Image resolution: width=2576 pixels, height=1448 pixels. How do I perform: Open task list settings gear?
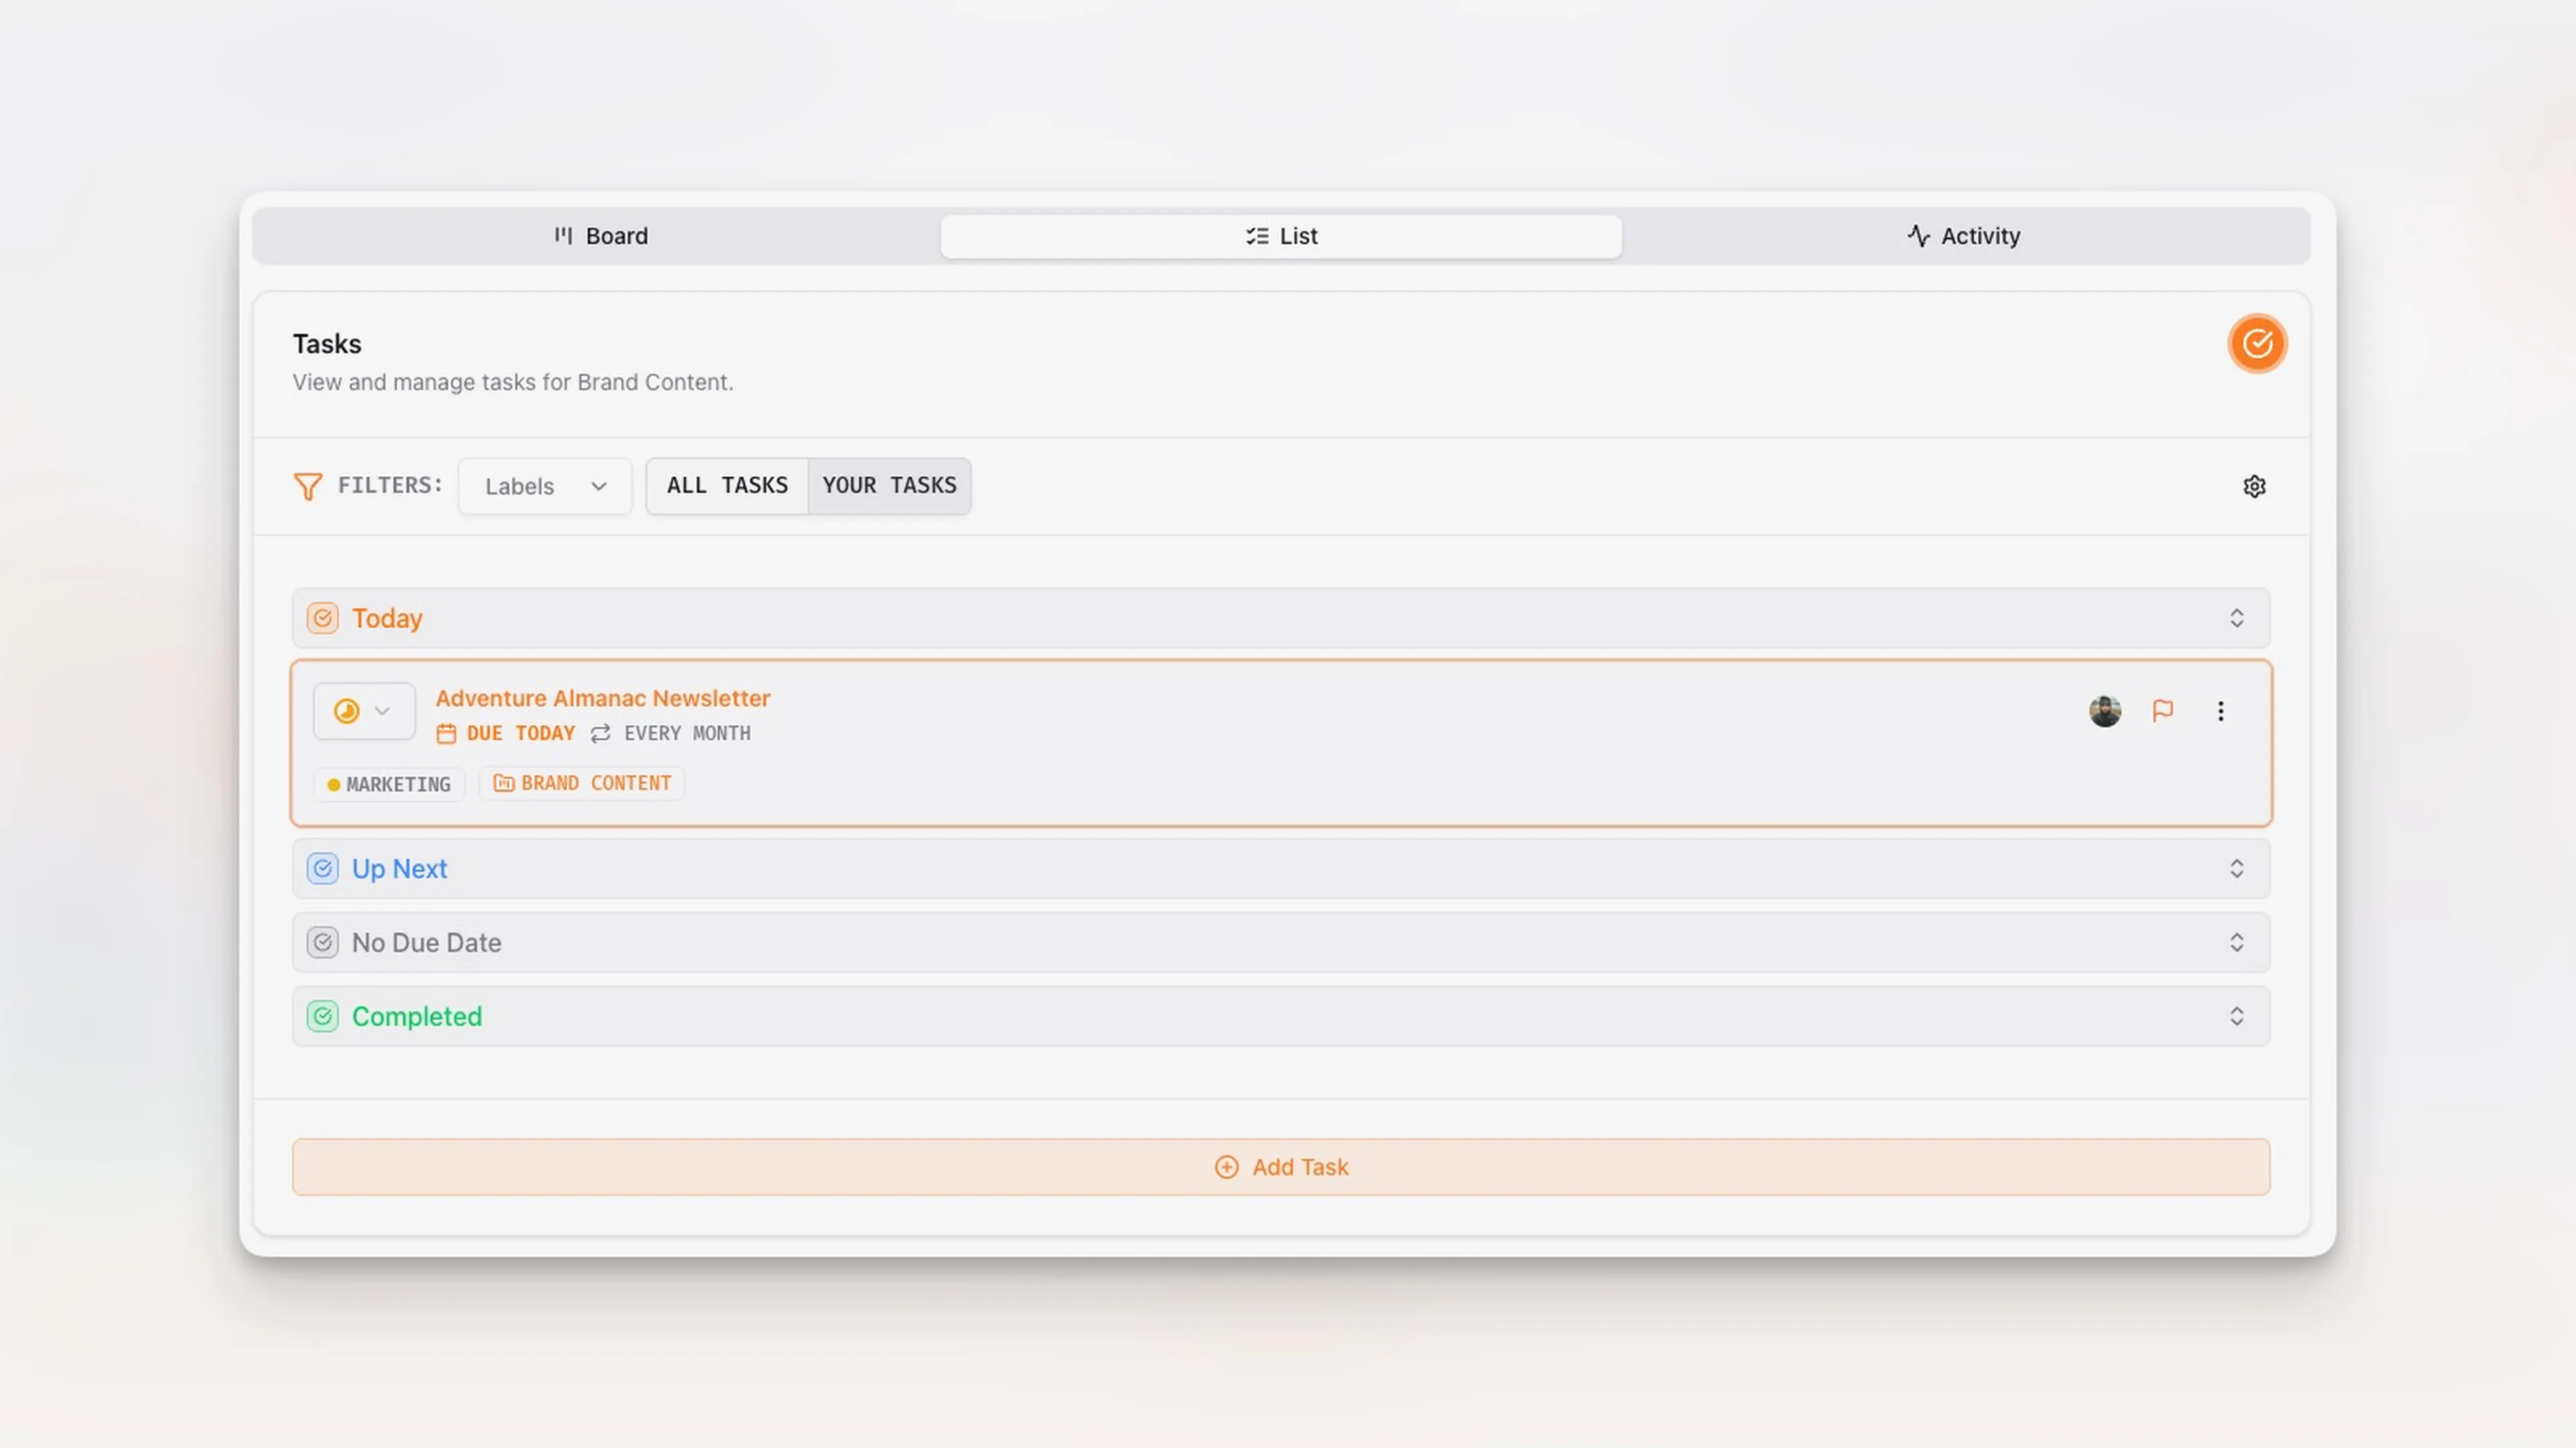point(2254,487)
